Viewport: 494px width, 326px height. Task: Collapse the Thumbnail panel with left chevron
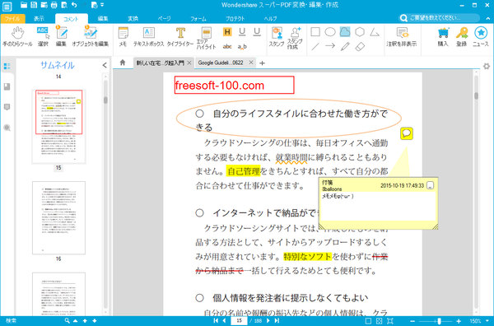(x=105, y=65)
